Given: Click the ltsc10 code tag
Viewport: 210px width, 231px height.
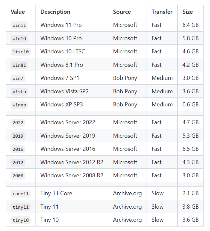Looking at the screenshot, I should click(x=20, y=52).
